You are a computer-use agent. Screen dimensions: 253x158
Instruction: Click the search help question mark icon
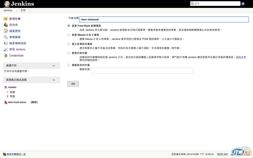point(243,4)
